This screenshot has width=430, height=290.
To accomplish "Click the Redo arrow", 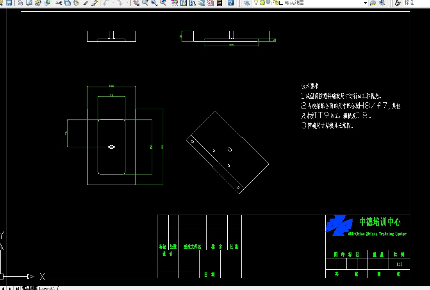I will coord(120,3).
